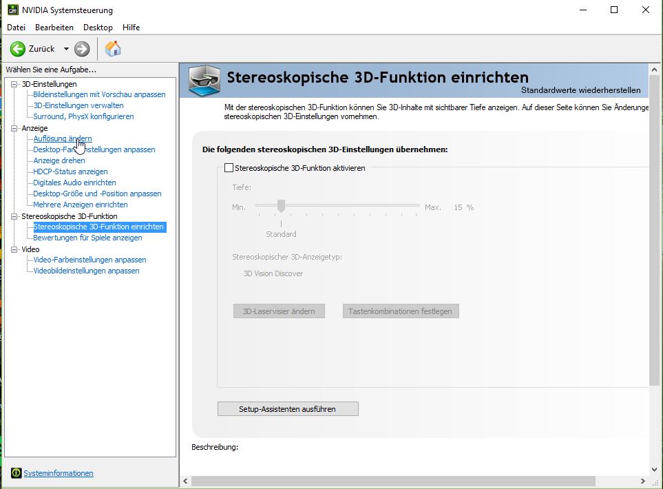
Task: Click the vertical scrollbar thumb
Action: tap(655, 231)
